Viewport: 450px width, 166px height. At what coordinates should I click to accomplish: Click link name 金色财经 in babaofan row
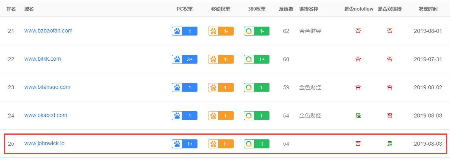[x=310, y=31]
